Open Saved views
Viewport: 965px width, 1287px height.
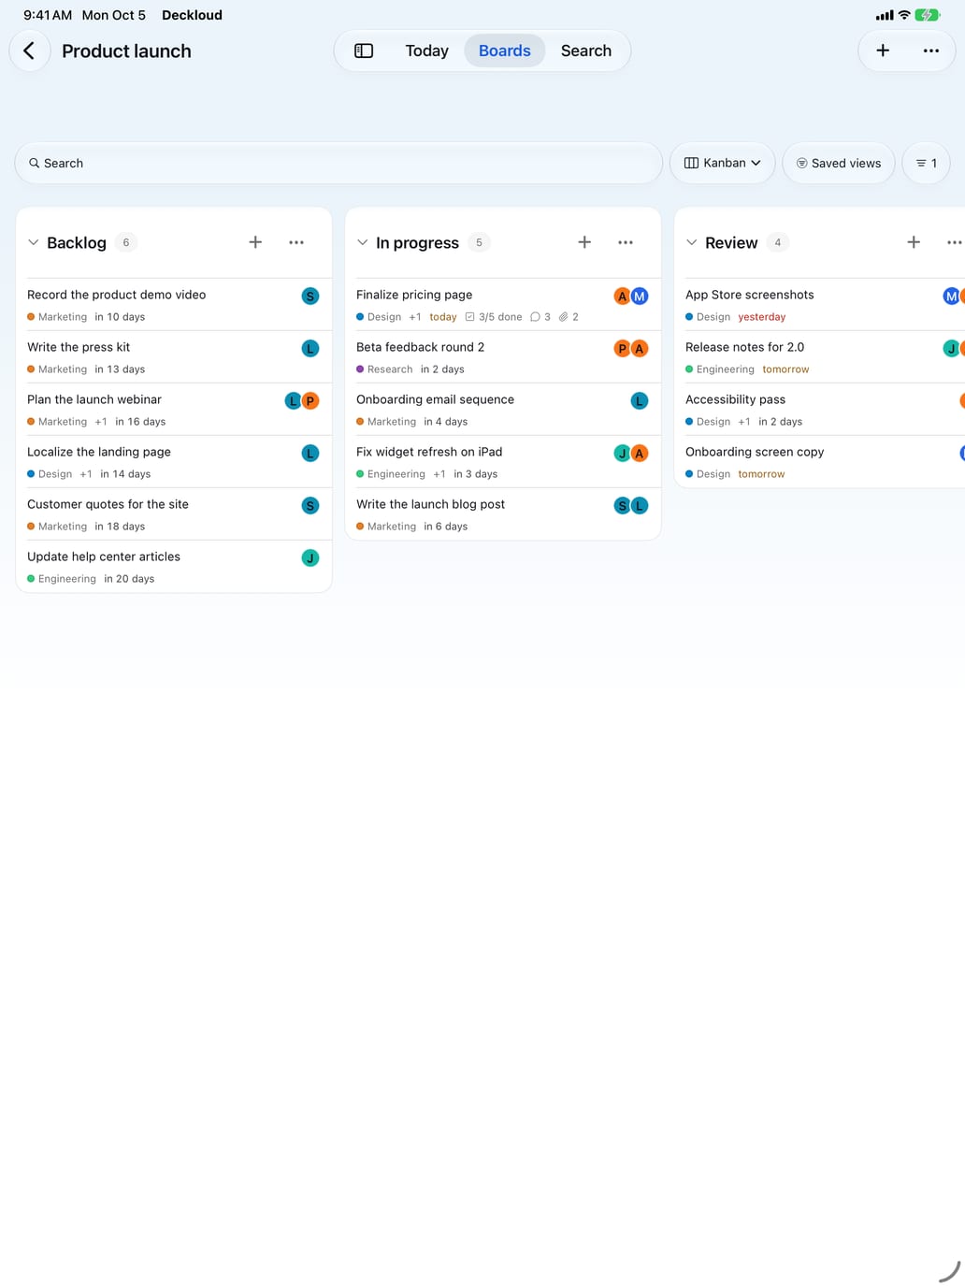pos(839,163)
